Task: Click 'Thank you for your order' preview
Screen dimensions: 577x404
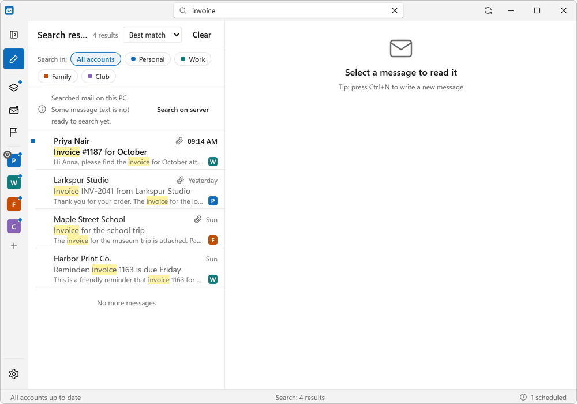Action: 128,201
